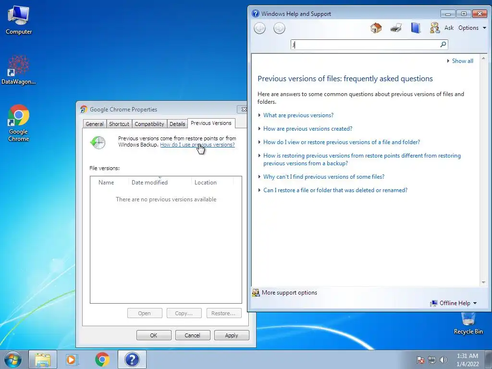Go back in Windows Help and Support
492x369 pixels.
point(259,28)
